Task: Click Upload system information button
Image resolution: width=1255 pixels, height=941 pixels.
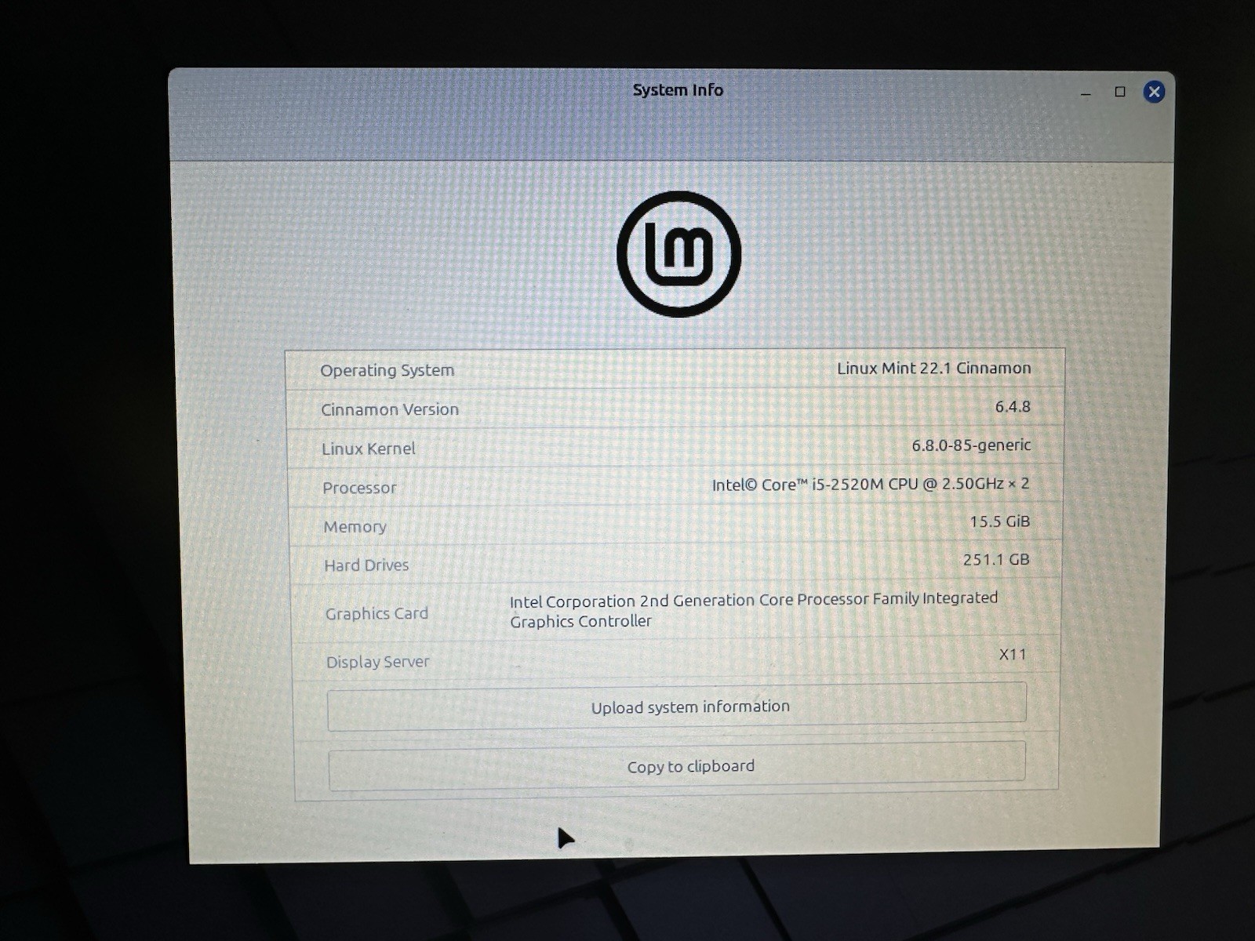Action: 676,707
